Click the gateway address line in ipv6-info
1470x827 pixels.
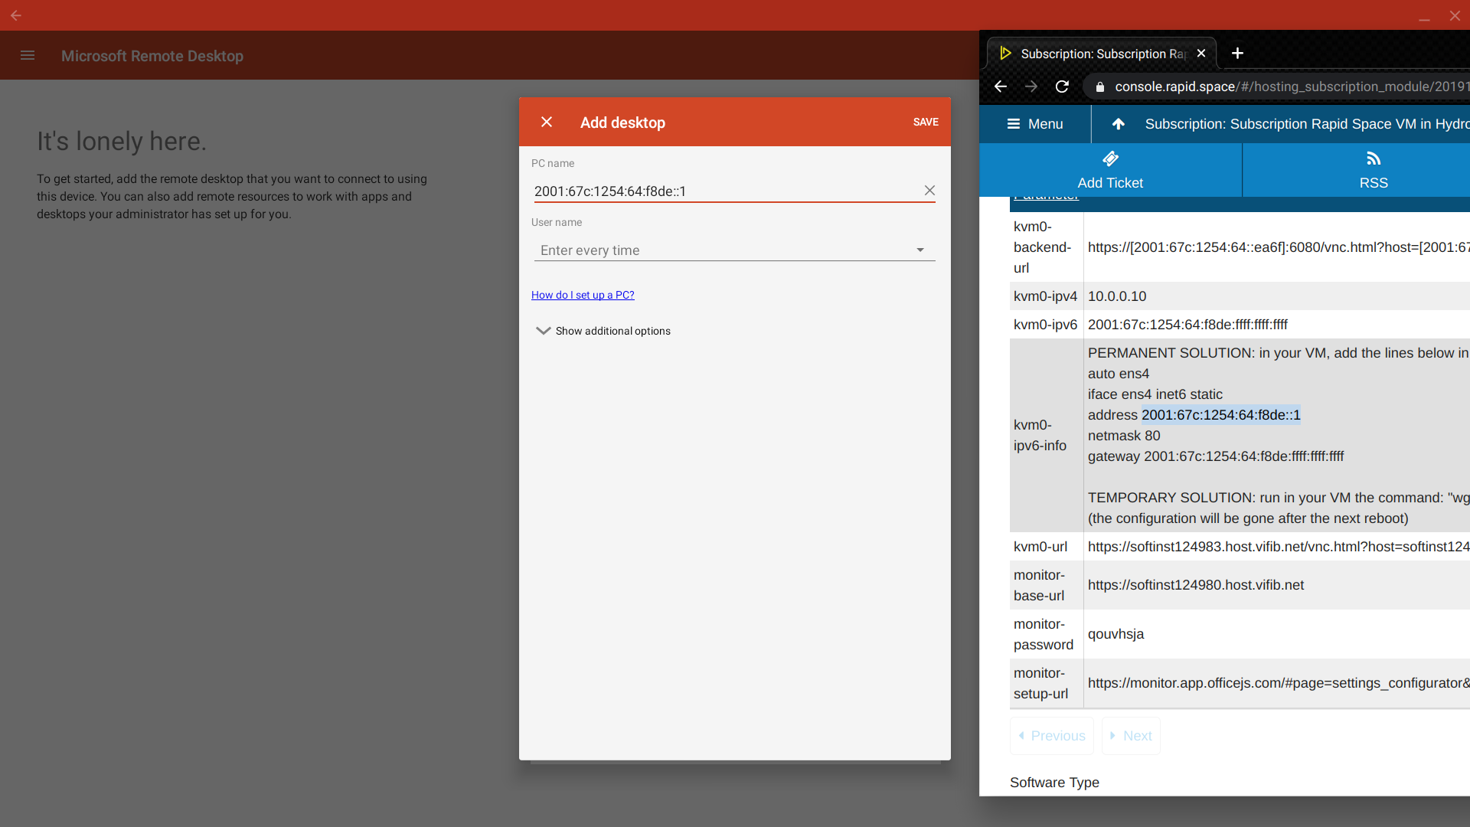pos(1216,456)
